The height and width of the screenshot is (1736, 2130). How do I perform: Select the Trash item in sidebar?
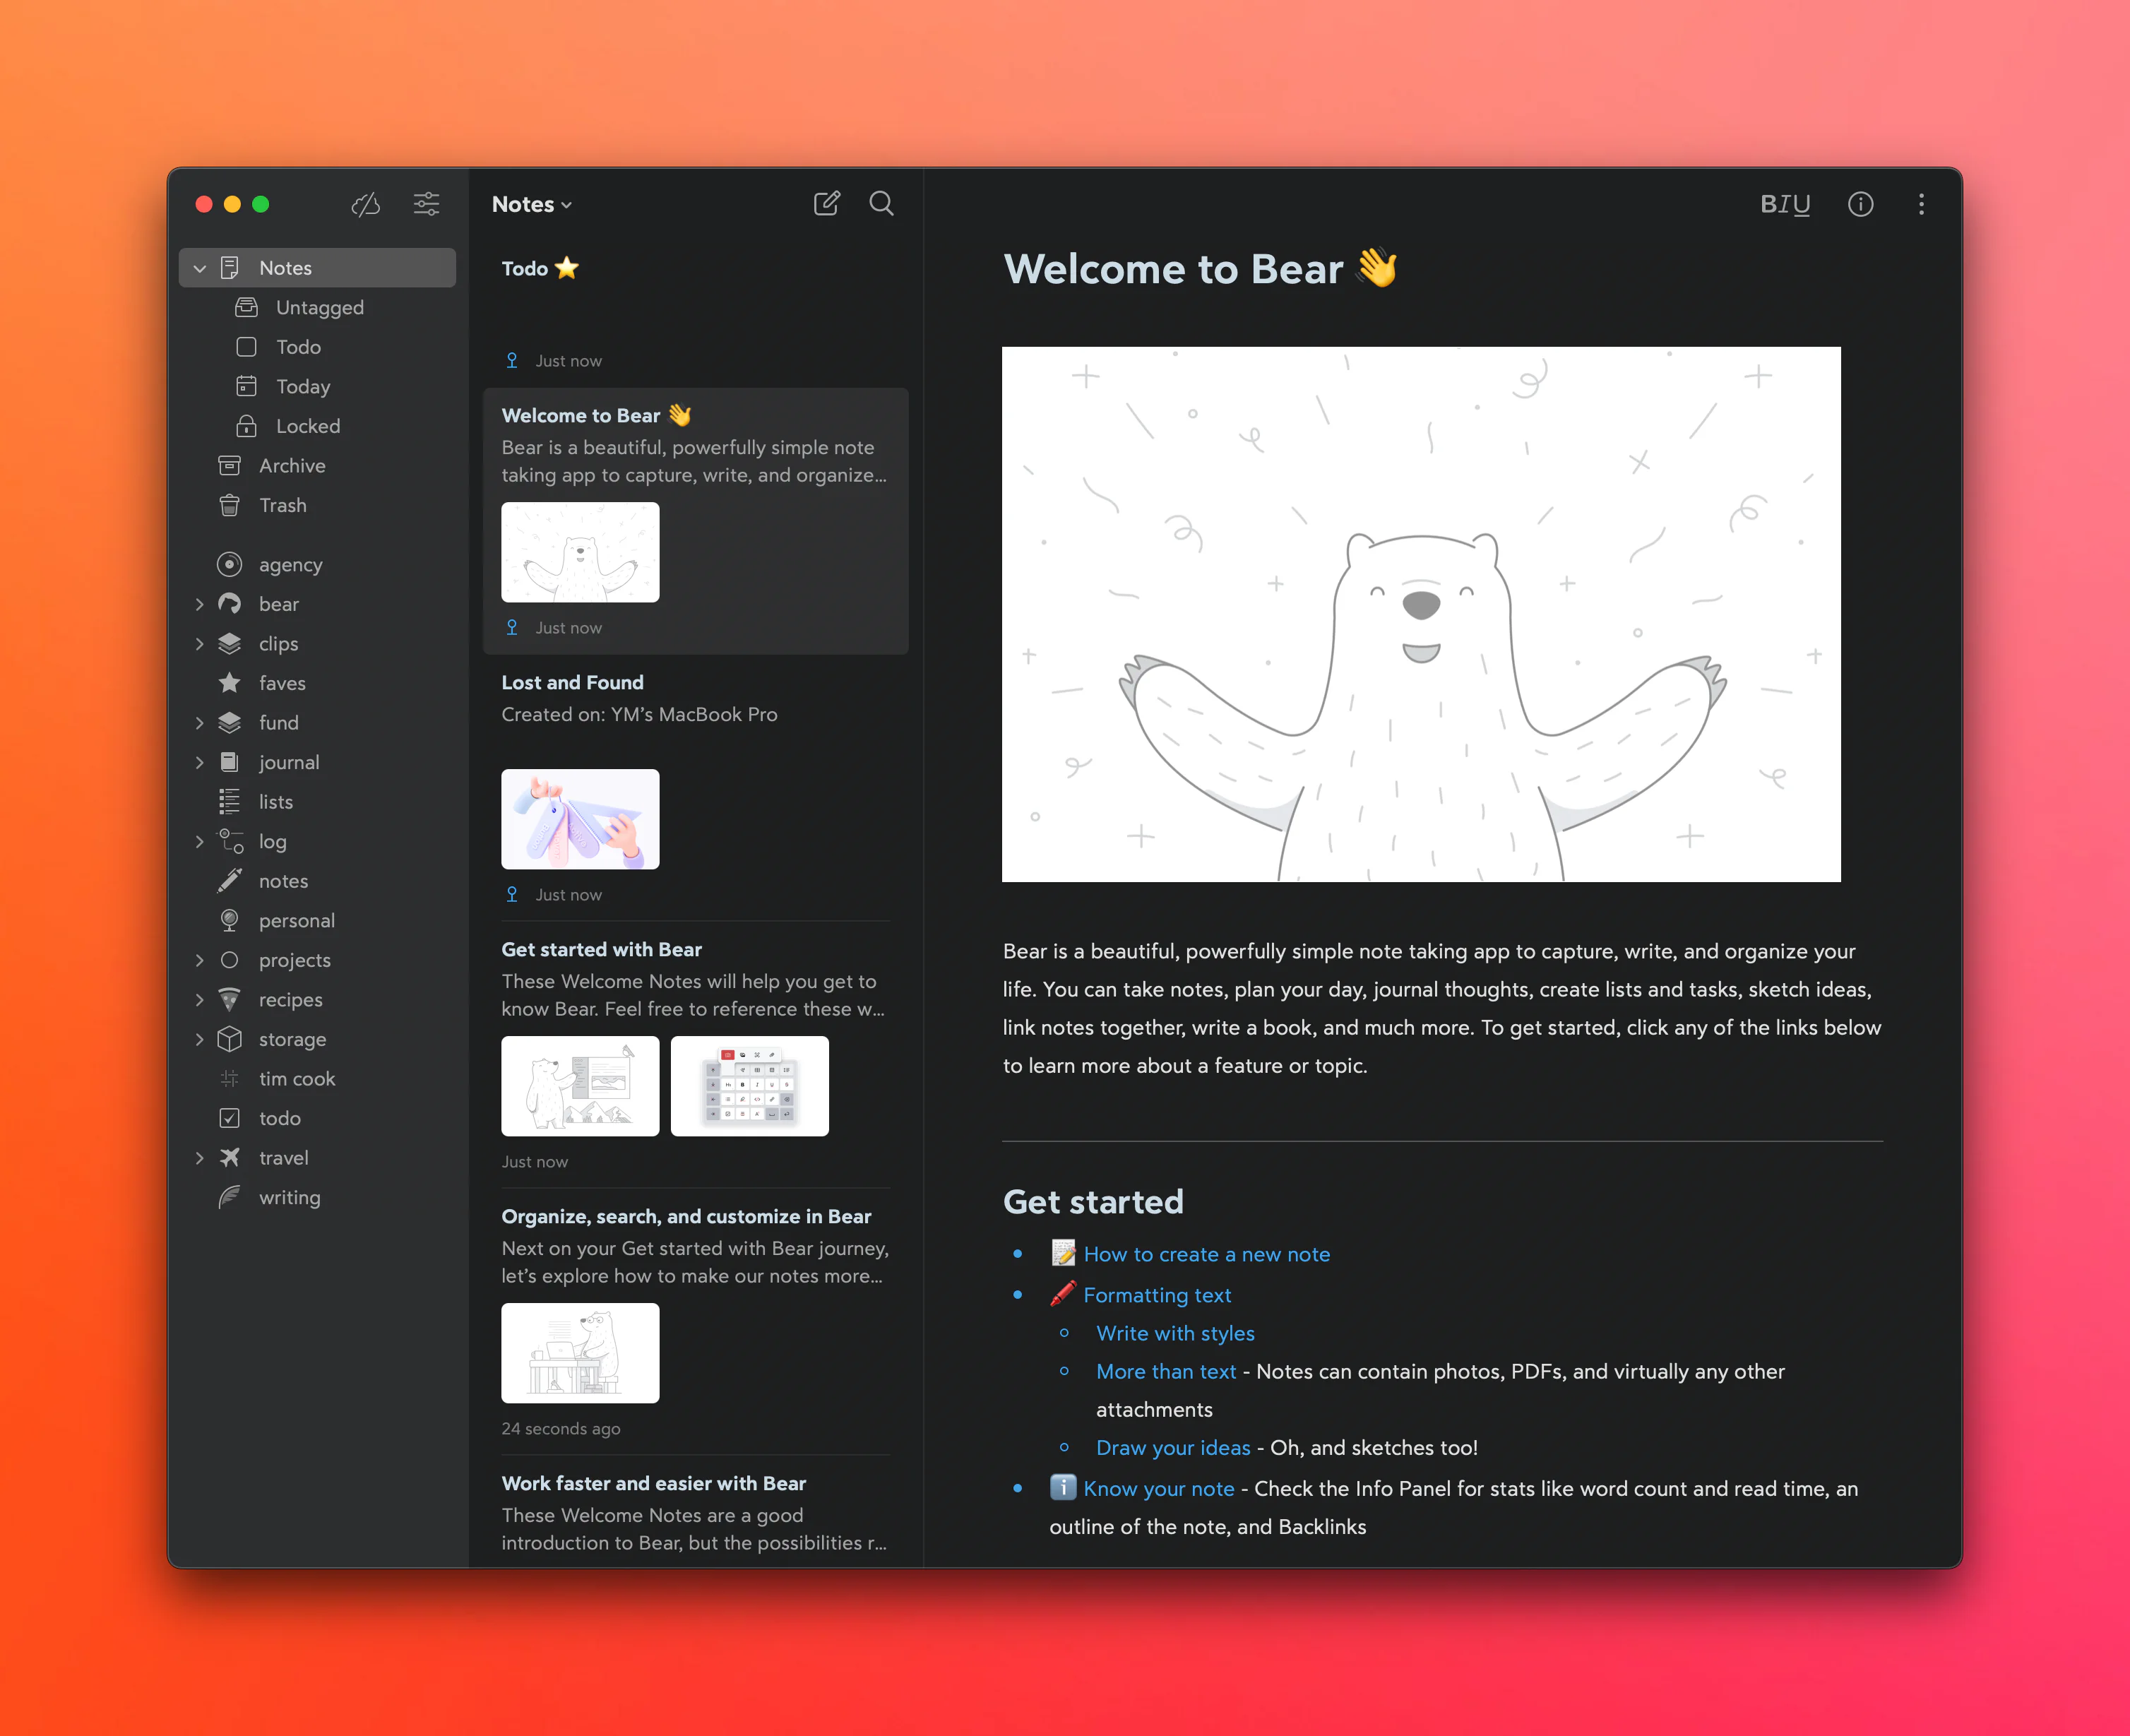click(283, 505)
